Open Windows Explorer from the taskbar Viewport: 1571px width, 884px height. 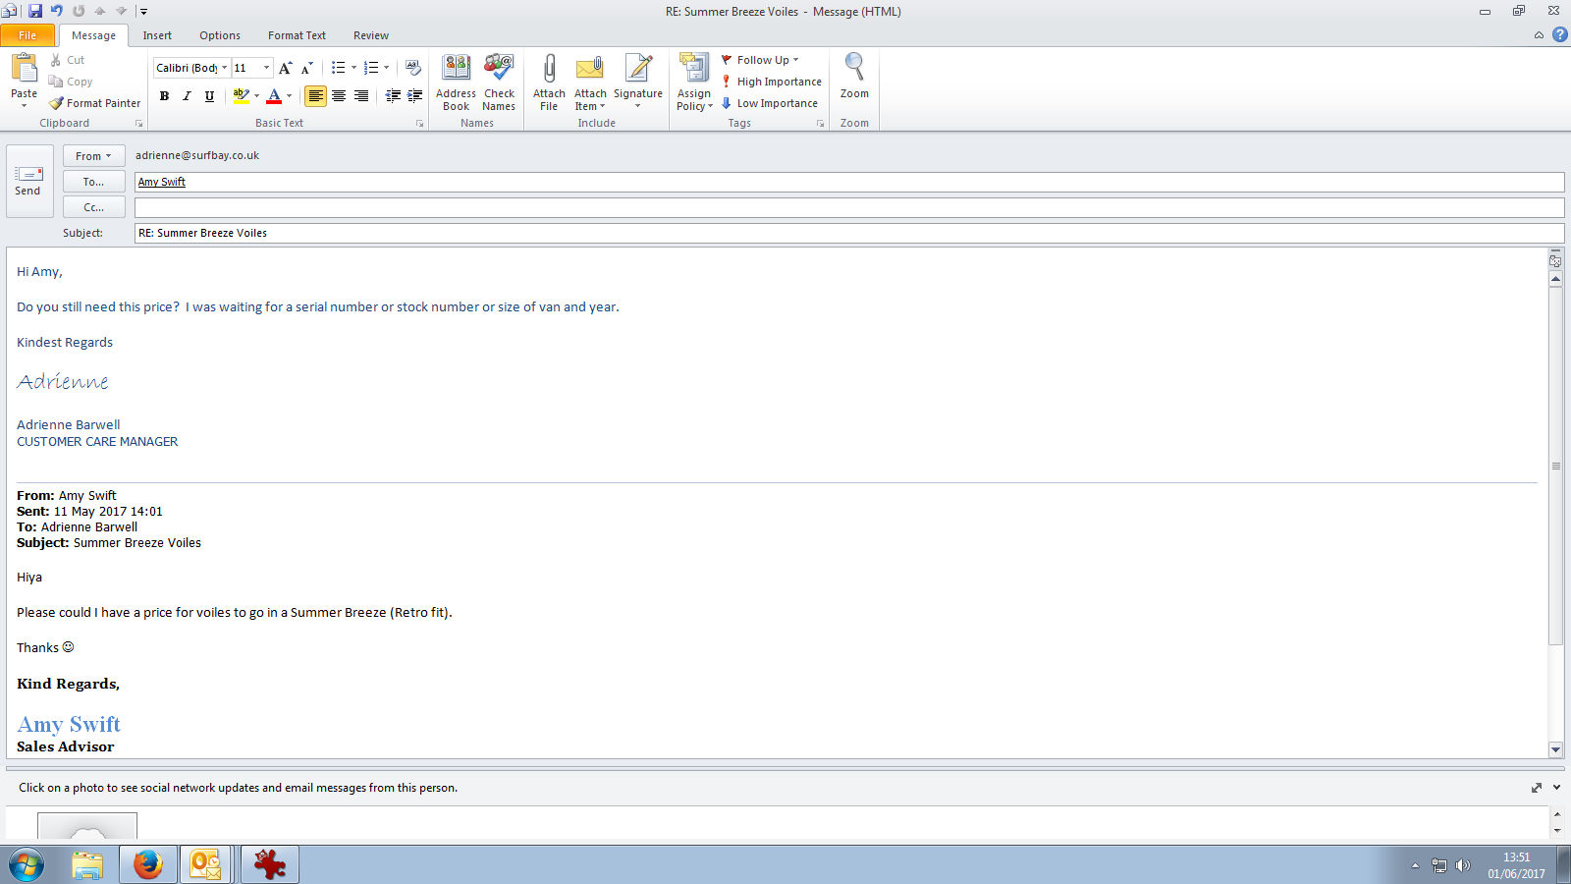click(87, 864)
